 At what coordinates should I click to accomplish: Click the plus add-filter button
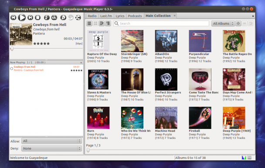pyautogui.click(x=238, y=23)
